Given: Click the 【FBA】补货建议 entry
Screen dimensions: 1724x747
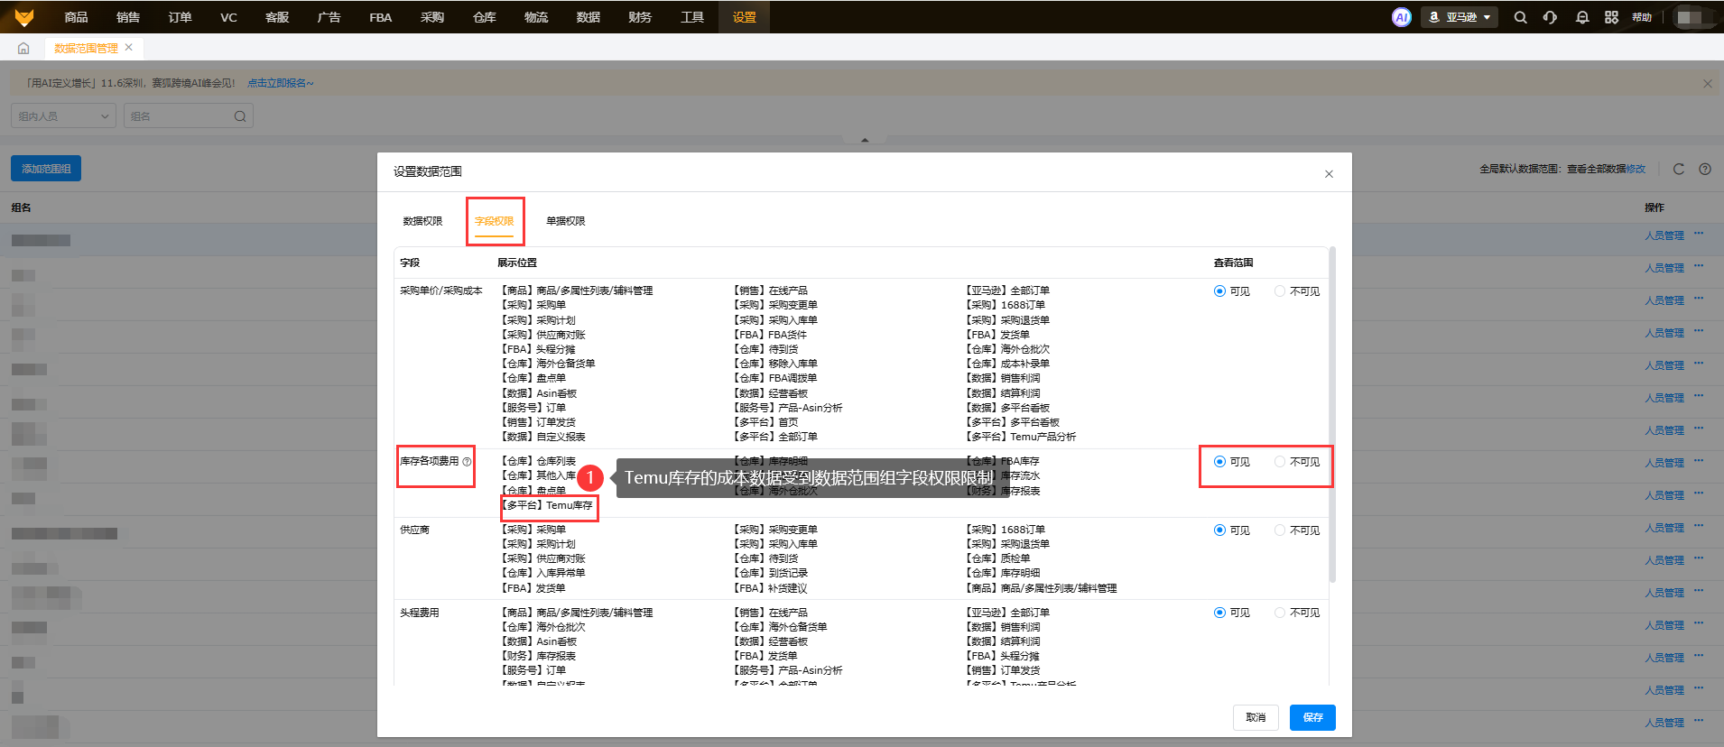Looking at the screenshot, I should point(772,588).
